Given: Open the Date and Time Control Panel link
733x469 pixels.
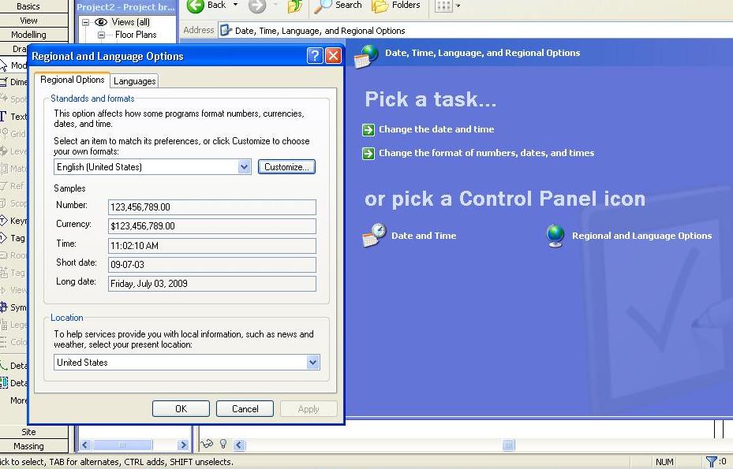Looking at the screenshot, I should coord(424,236).
